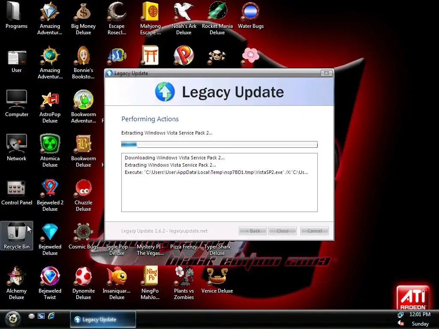Image resolution: width=439 pixels, height=329 pixels.
Task: Click the Close button beside Back
Action: coord(283,231)
